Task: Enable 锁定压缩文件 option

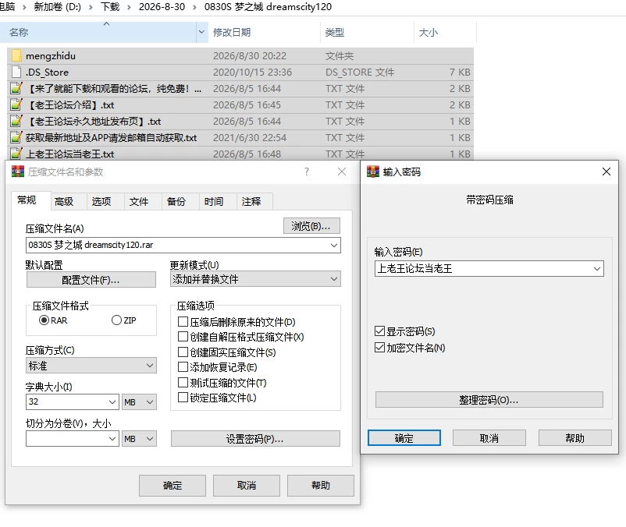Action: tap(183, 398)
